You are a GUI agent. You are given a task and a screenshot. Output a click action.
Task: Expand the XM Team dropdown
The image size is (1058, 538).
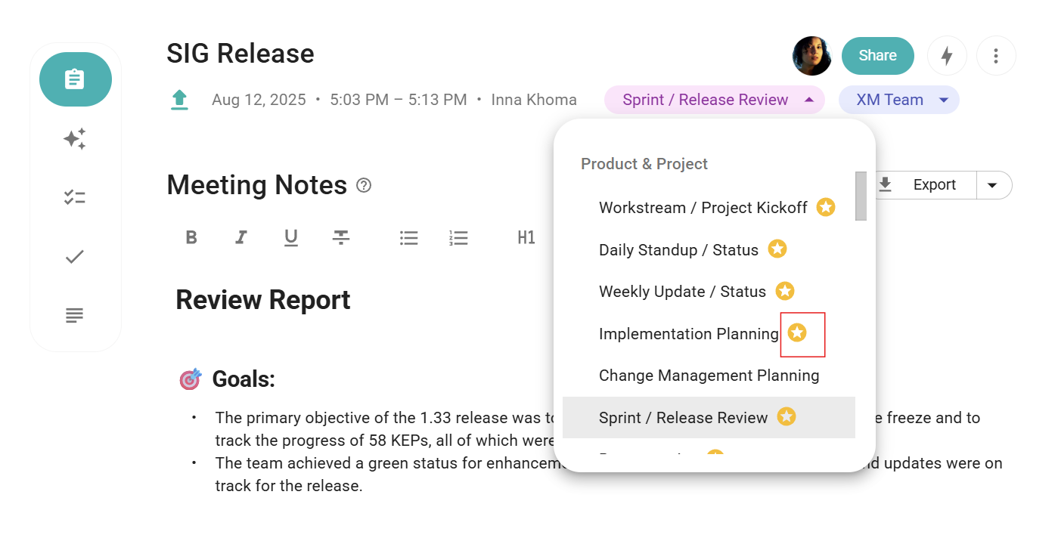[943, 100]
